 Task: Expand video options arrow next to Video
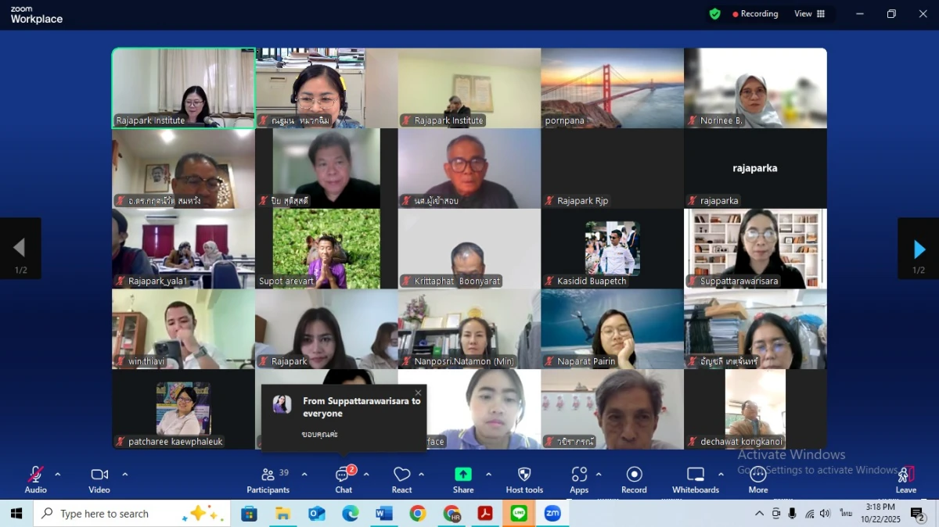pos(124,474)
